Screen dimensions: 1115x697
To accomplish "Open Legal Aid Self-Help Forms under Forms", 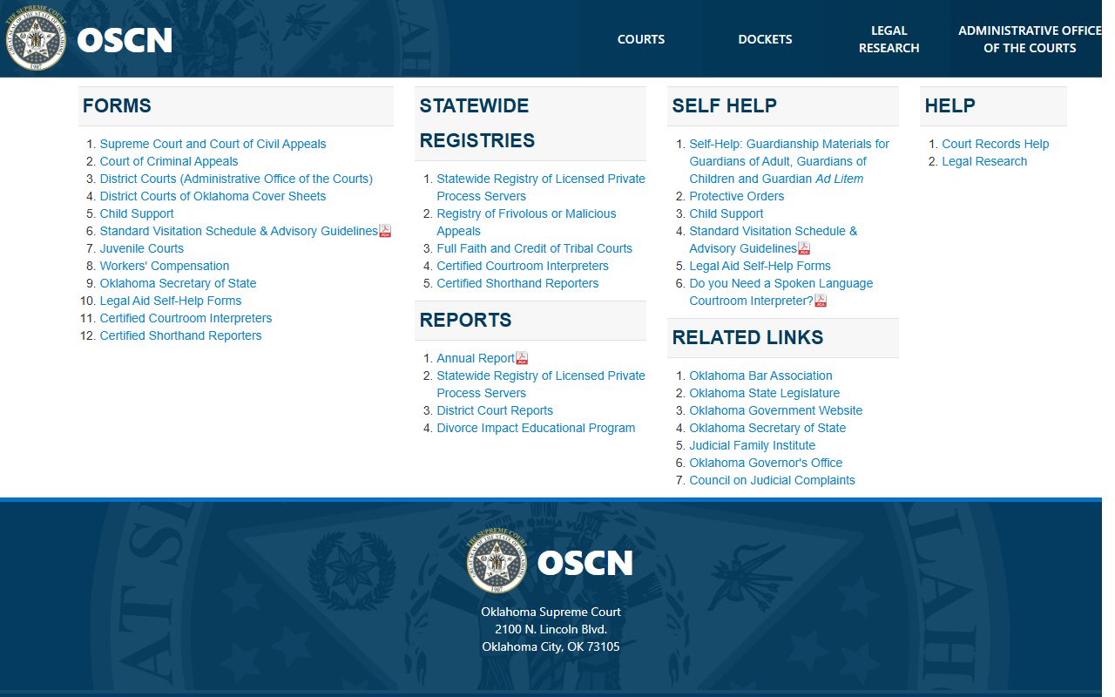I will (x=171, y=301).
